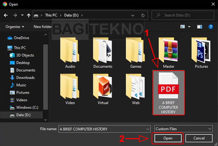Click the drive icon in address bar
This screenshot has height=146, width=218.
tap(36, 16)
